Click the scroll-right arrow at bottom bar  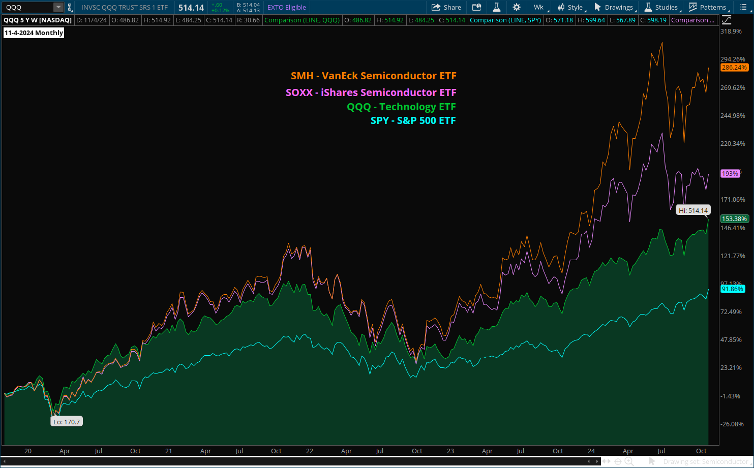[596, 461]
